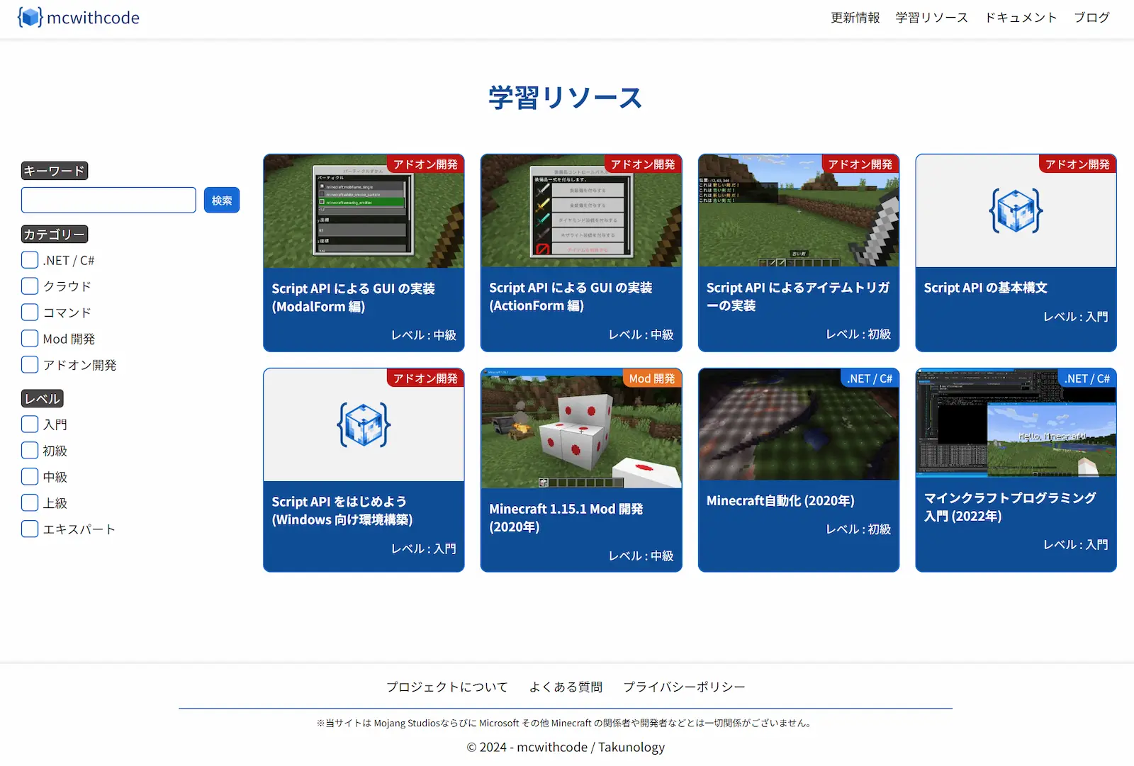Open プライバシーポリシー footer link
1134x766 pixels.
(684, 687)
